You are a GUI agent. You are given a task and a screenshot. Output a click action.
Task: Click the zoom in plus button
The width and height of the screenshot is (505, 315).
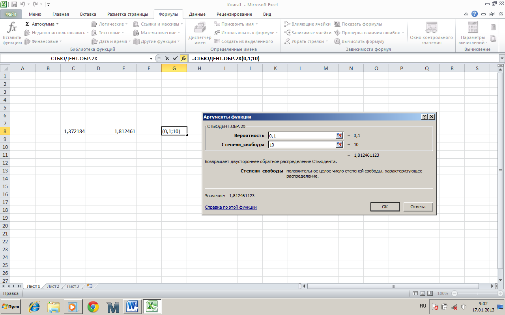coord(501,294)
